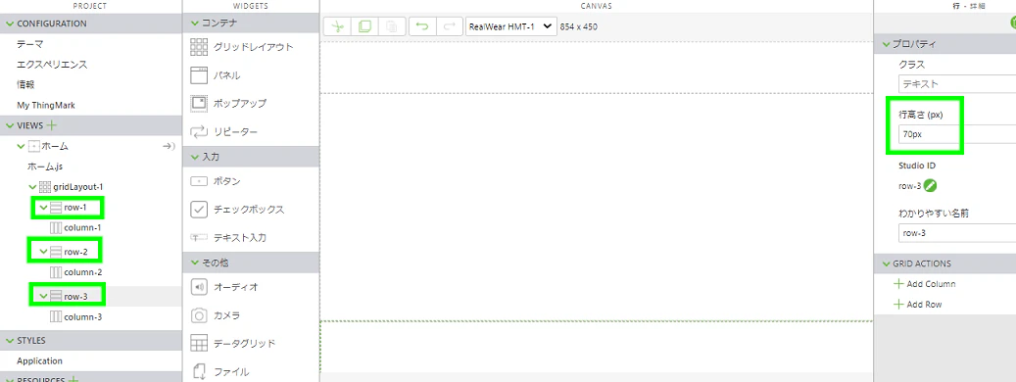The width and height of the screenshot is (1016, 382).
Task: Click the 854 x 450 canvas size text
Action: click(x=578, y=27)
